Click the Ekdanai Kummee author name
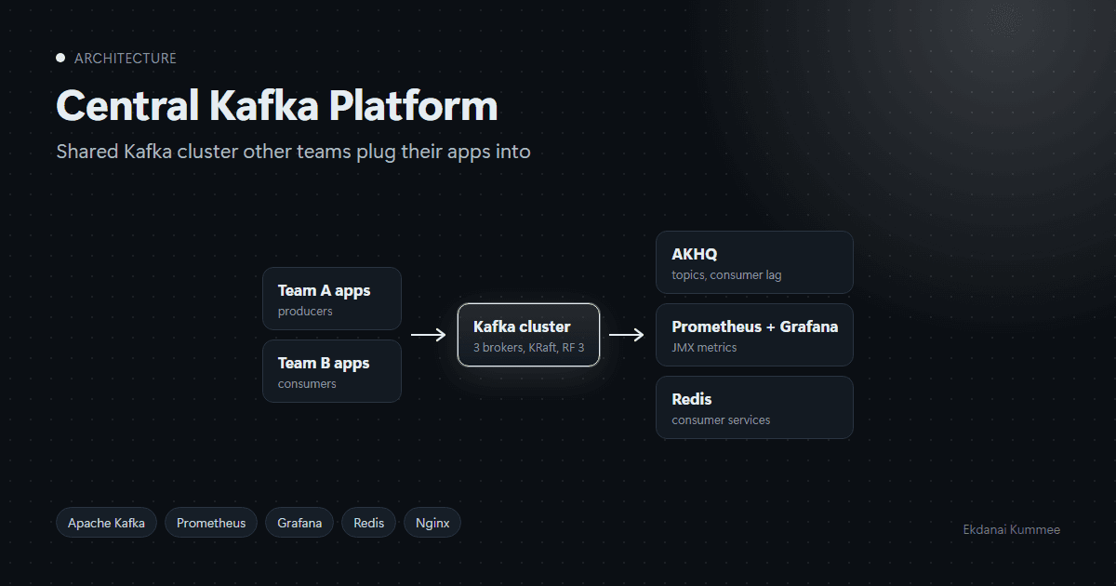The width and height of the screenshot is (1116, 586). pos(1012,529)
